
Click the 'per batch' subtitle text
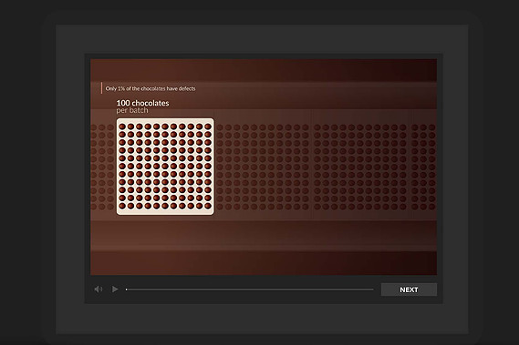(x=132, y=110)
